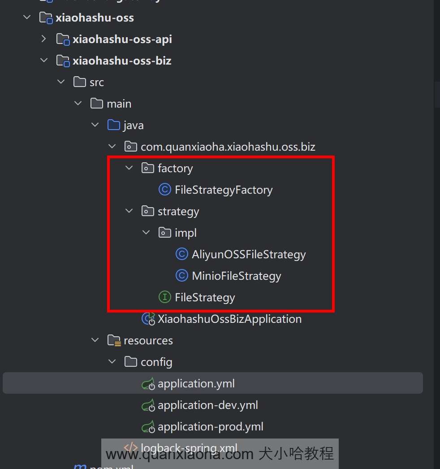Click the application-prod.yml Spring config icon
The width and height of the screenshot is (440, 469).
[148, 427]
